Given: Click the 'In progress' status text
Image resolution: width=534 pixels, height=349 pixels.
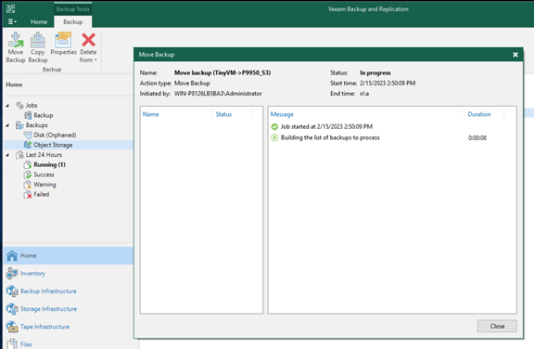Looking at the screenshot, I should click(375, 73).
